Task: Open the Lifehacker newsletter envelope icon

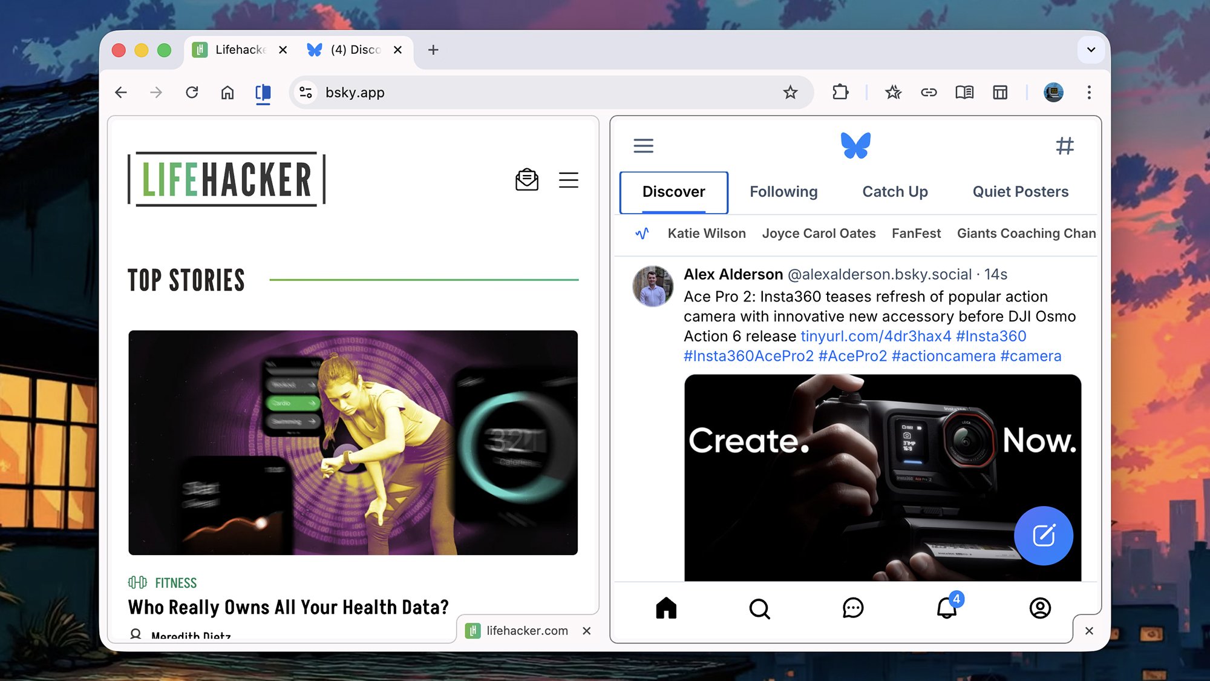Action: 526,179
